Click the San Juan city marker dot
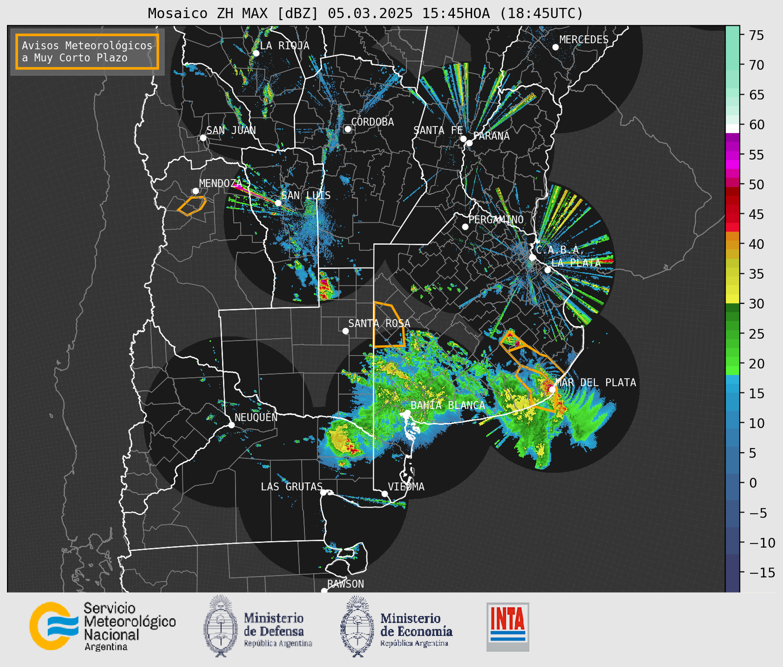 point(203,138)
